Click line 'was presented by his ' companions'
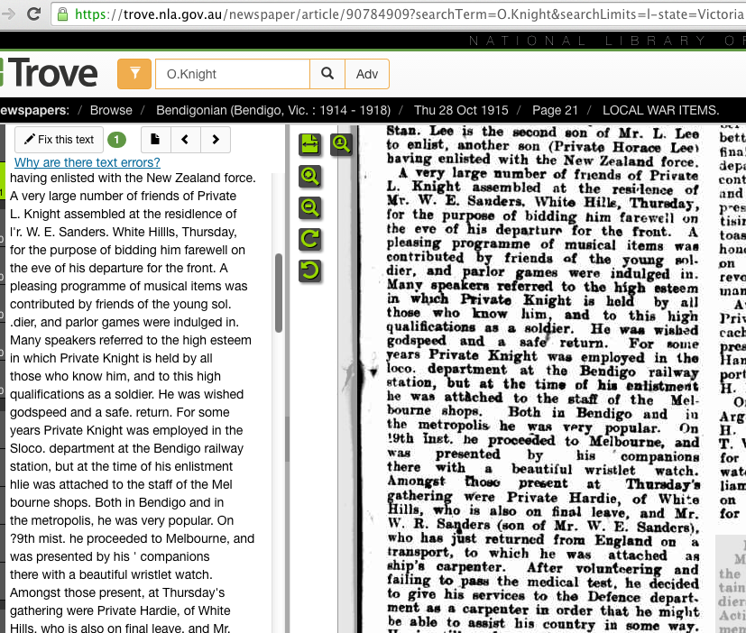Screen dimensions: 746x633 tap(109, 557)
